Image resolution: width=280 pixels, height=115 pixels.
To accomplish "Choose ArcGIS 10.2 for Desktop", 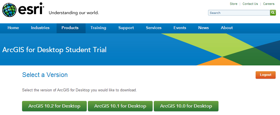I will (54, 106).
